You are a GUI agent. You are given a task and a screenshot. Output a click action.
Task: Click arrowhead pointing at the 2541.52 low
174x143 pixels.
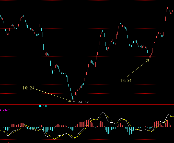pos(71,101)
